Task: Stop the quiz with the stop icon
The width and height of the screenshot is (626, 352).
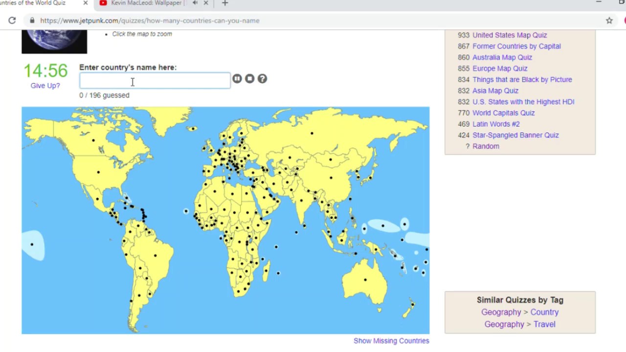Action: click(249, 79)
